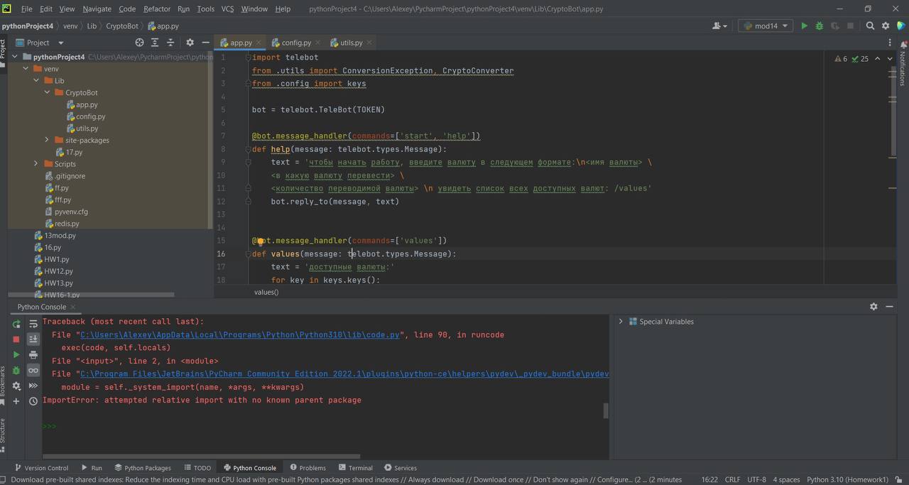
Task: Toggle show variables glasses icon
Action: pyautogui.click(x=33, y=371)
